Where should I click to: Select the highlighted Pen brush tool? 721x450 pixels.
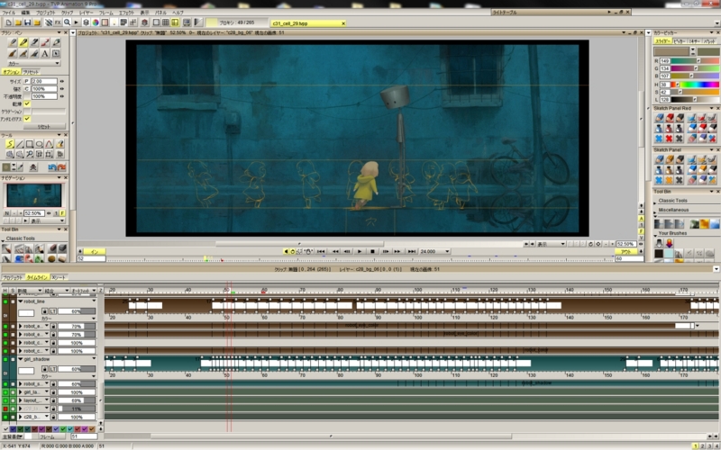(23, 42)
